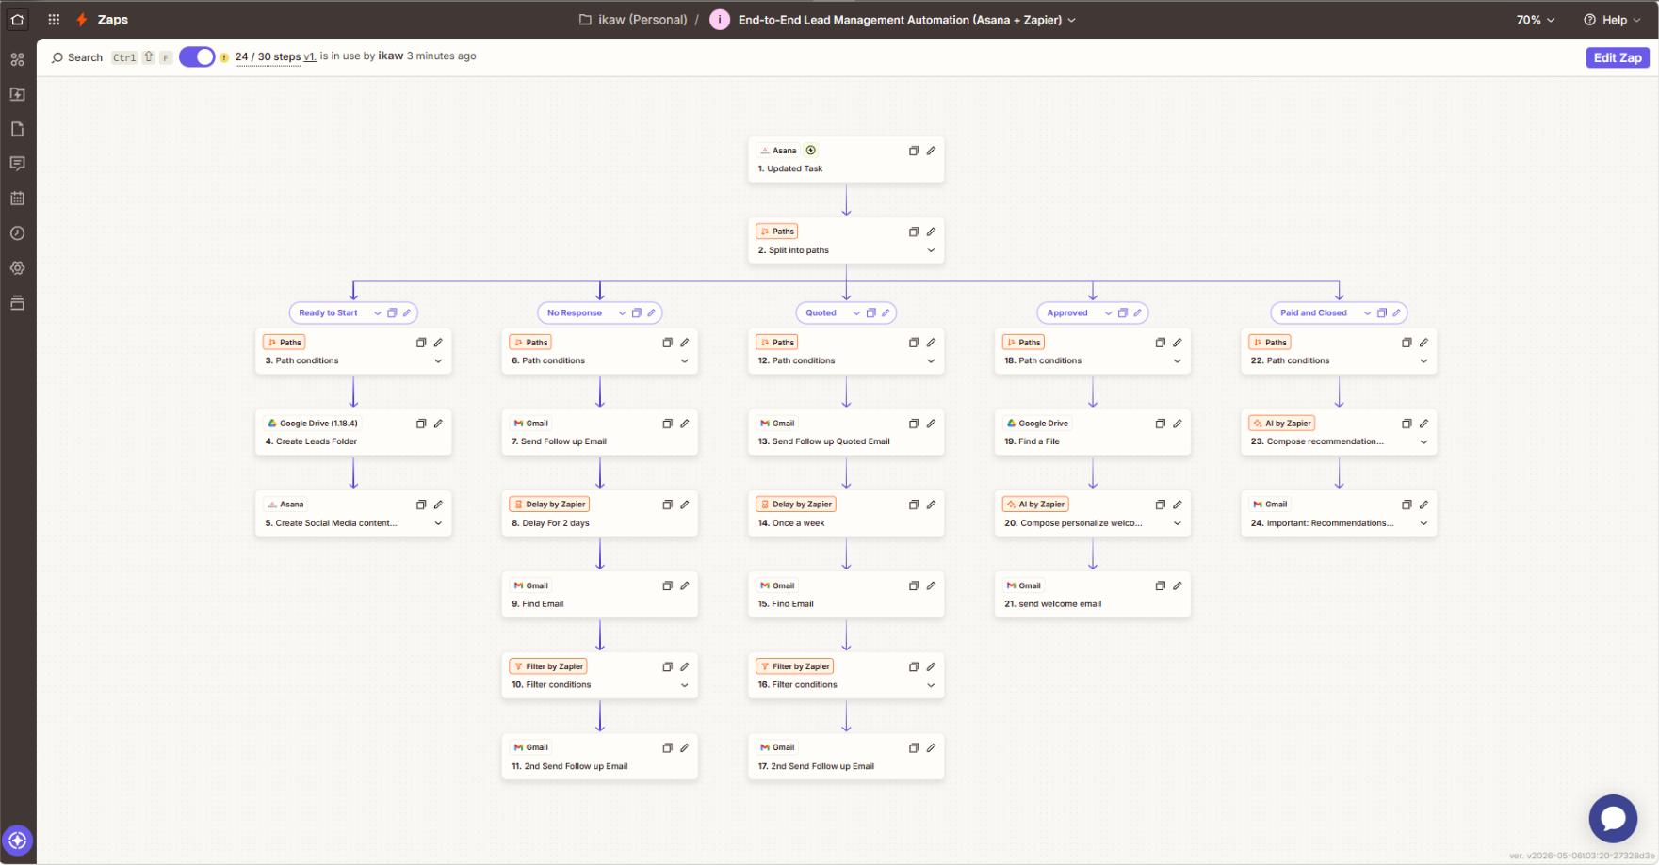
Task: Expand step 24 Important: Recommendations chevron
Action: point(1423,523)
